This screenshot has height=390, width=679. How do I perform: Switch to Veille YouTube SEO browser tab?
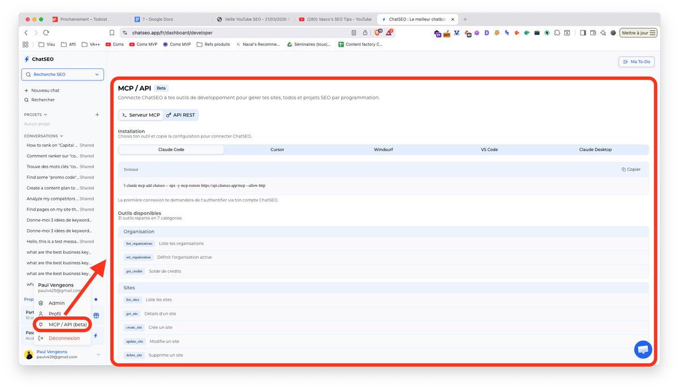tap(253, 19)
